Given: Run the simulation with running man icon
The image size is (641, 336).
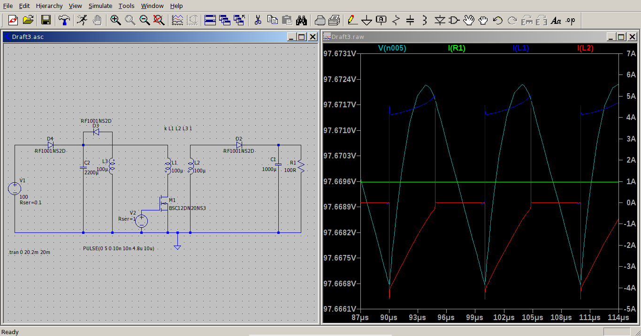Looking at the screenshot, I should [82, 20].
